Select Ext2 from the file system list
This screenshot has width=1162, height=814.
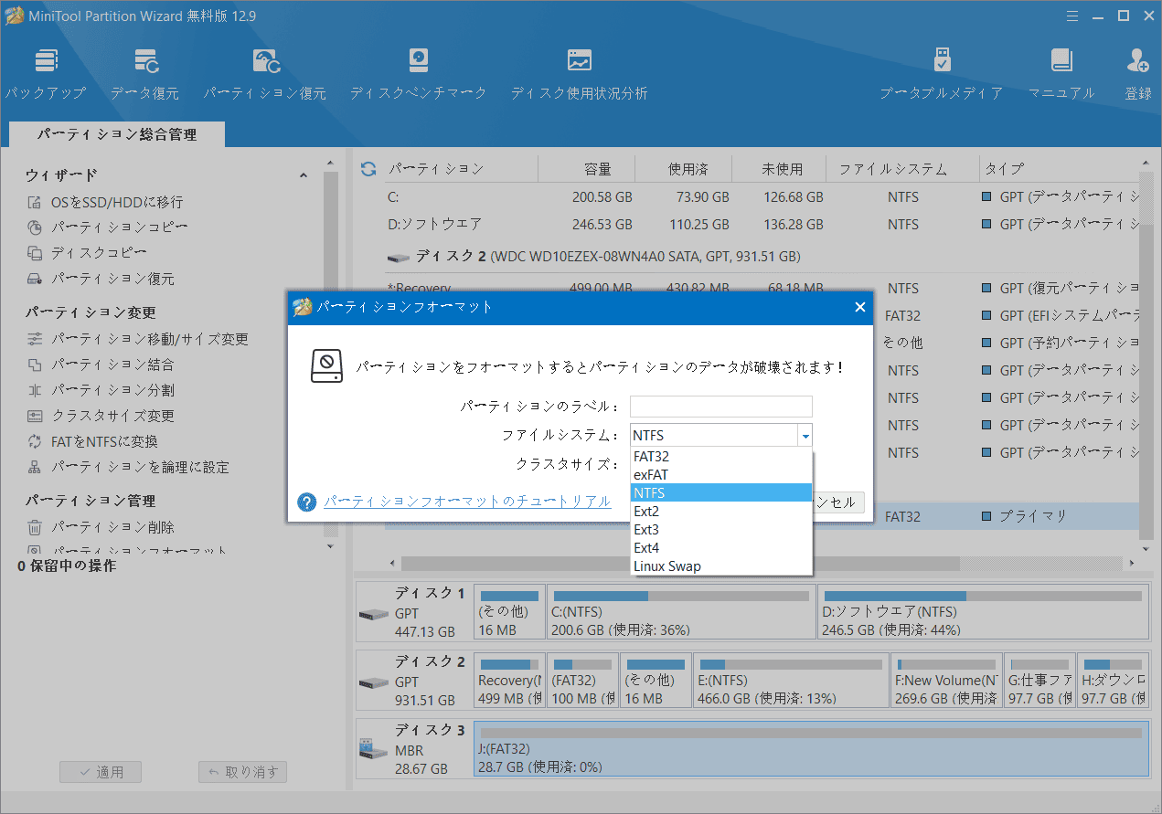pyautogui.click(x=721, y=511)
